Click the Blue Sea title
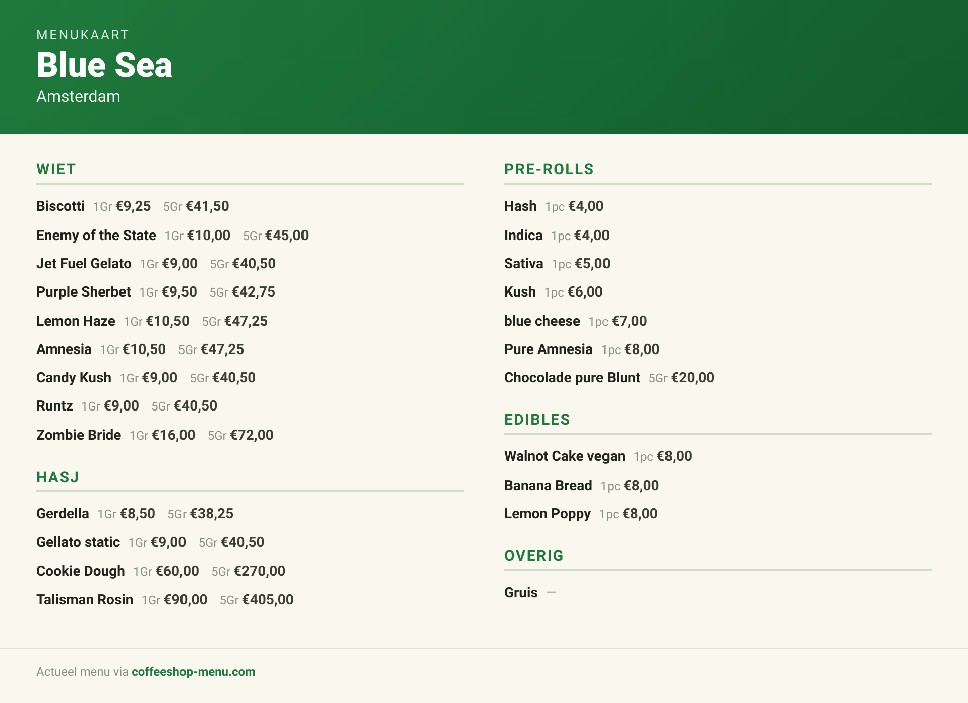This screenshot has width=968, height=703. coord(104,65)
